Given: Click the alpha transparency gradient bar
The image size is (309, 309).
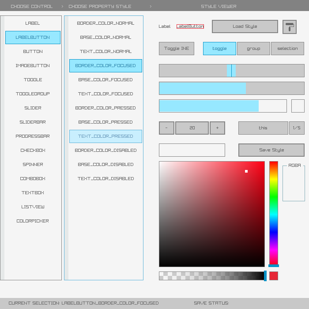Looking at the screenshot, I should pyautogui.click(x=212, y=276).
